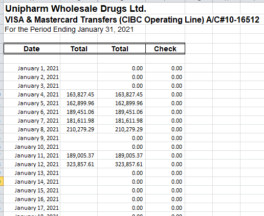
Task: Select the January 4, 2021 date cell
Action: (32, 94)
